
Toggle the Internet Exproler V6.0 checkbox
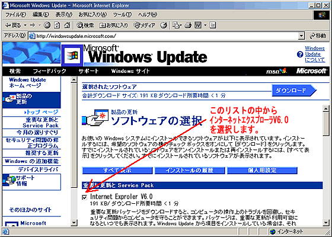coord(84,197)
